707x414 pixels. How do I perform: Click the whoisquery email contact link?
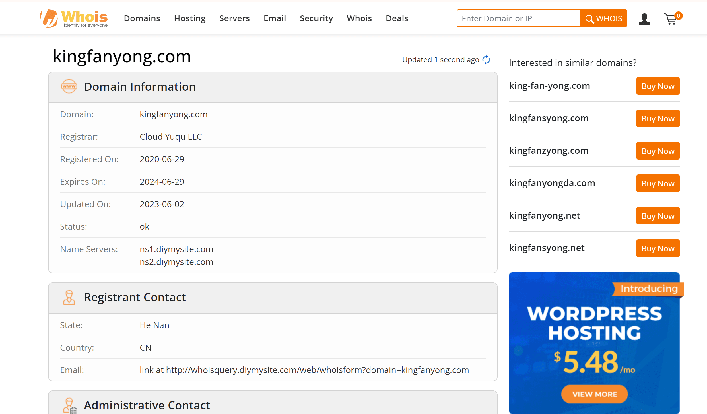click(304, 369)
